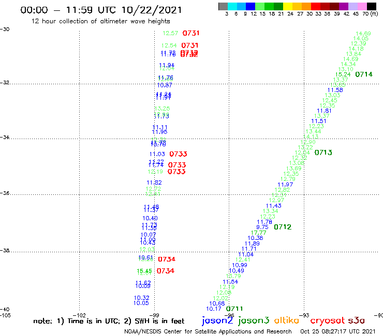Click the wave height value "10.32"
This screenshot has height=336, width=383.
[142, 298]
